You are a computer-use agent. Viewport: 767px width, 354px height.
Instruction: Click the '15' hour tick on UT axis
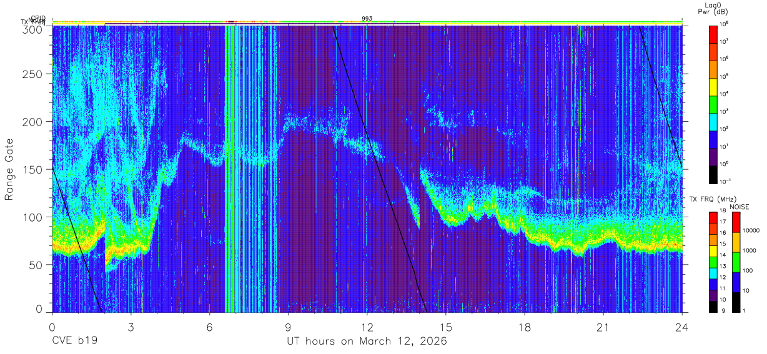[446, 327]
